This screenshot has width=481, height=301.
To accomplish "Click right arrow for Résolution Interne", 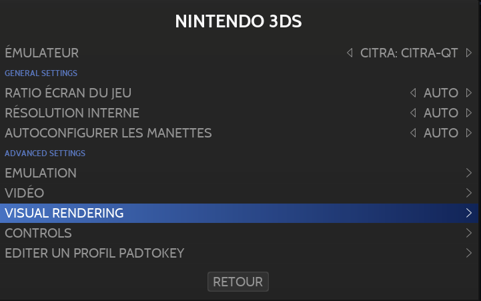I will (469, 113).
